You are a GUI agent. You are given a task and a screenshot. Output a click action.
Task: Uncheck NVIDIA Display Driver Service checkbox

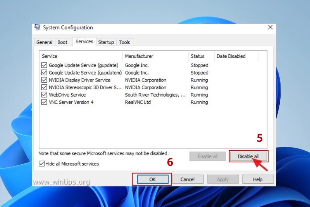tap(44, 80)
